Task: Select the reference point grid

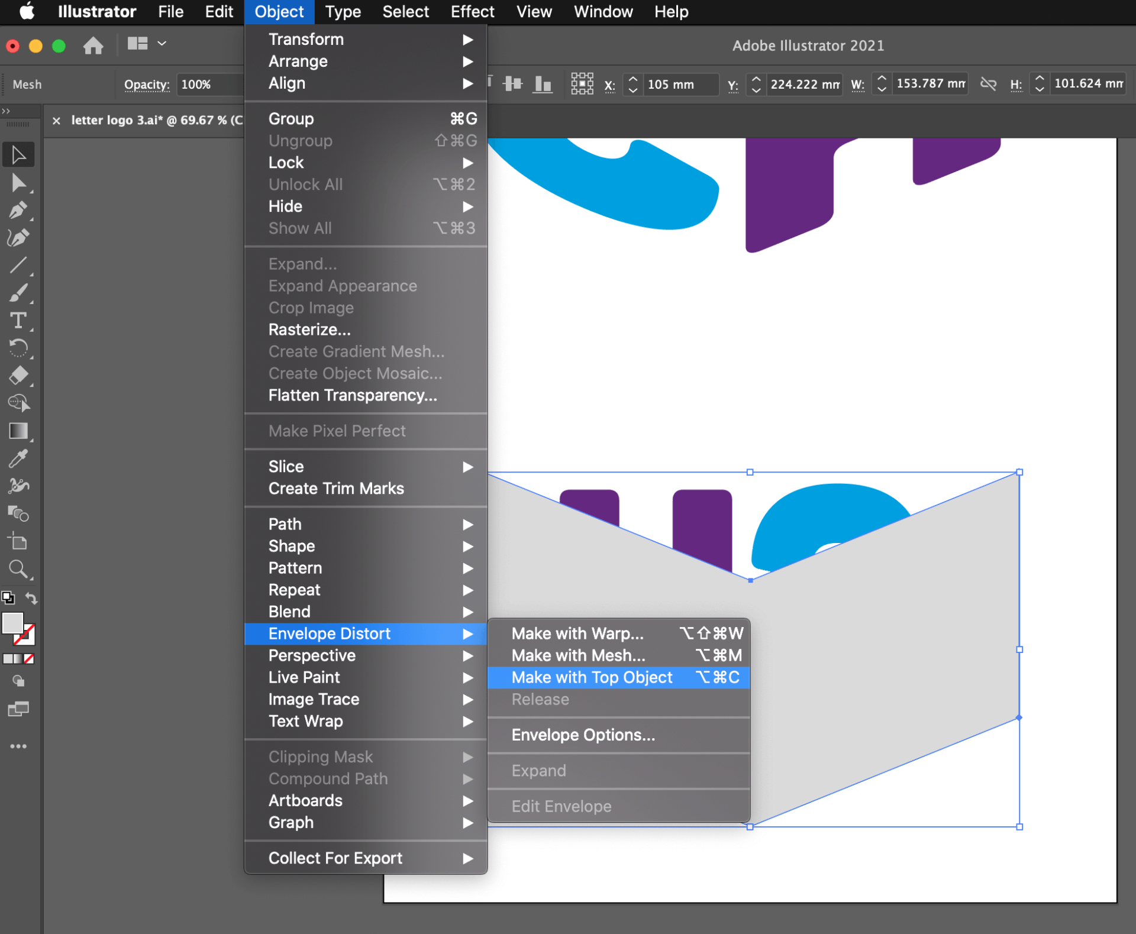Action: pos(582,84)
